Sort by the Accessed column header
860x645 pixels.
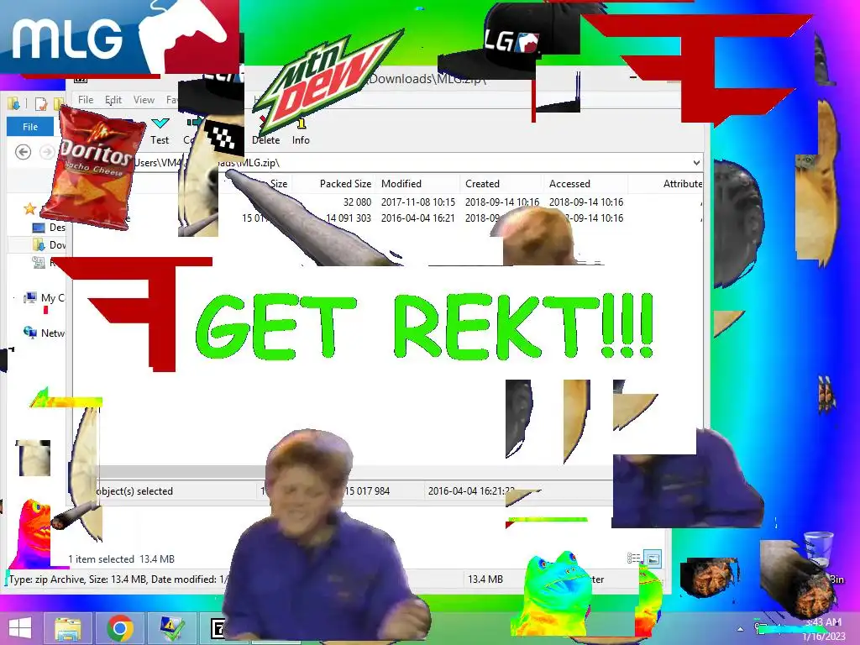pos(570,184)
